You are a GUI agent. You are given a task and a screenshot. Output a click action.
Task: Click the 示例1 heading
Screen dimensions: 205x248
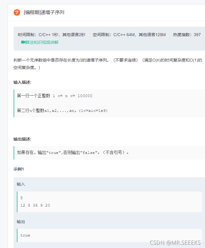(19, 169)
